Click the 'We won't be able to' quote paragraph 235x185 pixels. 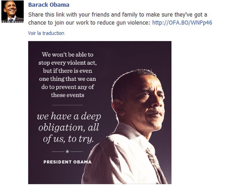pyautogui.click(x=67, y=75)
